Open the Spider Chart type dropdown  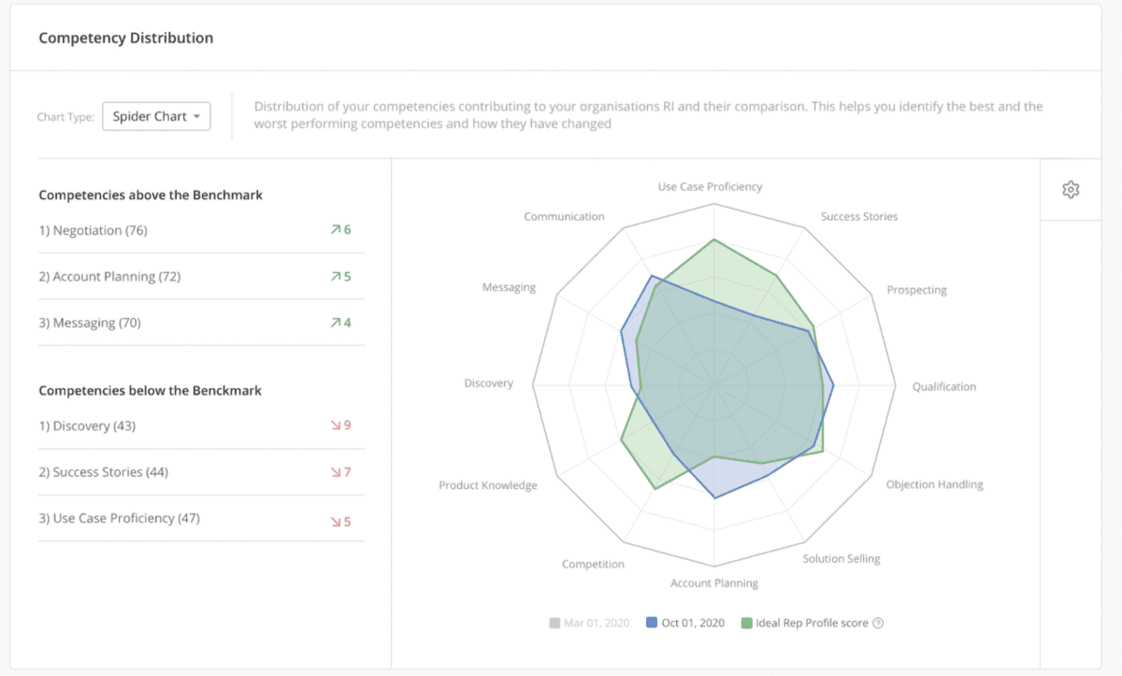click(x=156, y=116)
